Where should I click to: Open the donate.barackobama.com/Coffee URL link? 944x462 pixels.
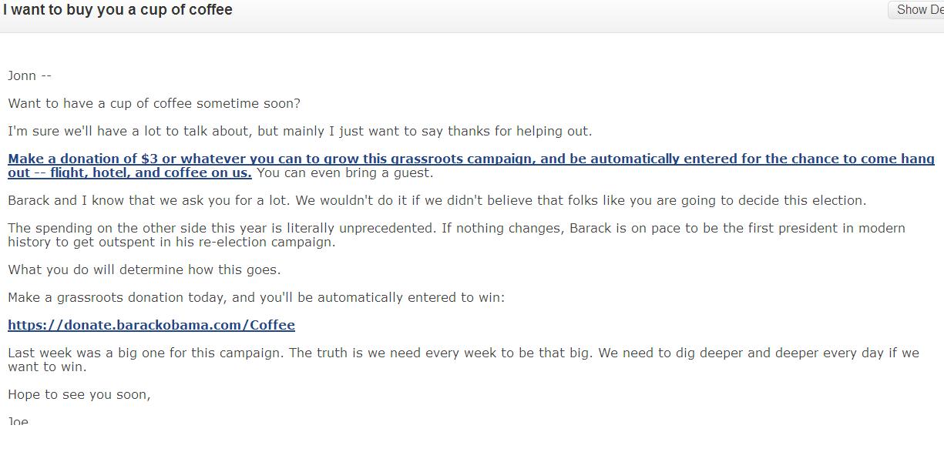click(x=151, y=325)
